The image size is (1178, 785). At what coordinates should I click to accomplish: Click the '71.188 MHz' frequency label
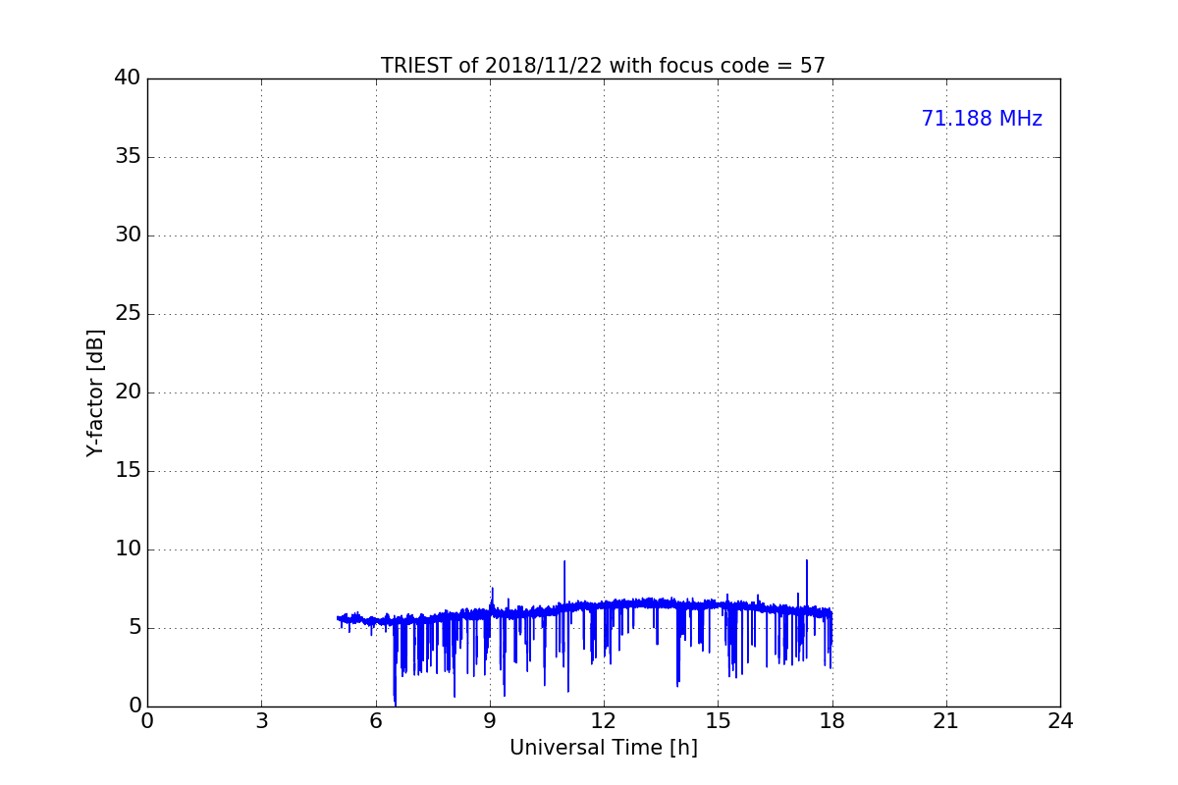click(x=982, y=119)
